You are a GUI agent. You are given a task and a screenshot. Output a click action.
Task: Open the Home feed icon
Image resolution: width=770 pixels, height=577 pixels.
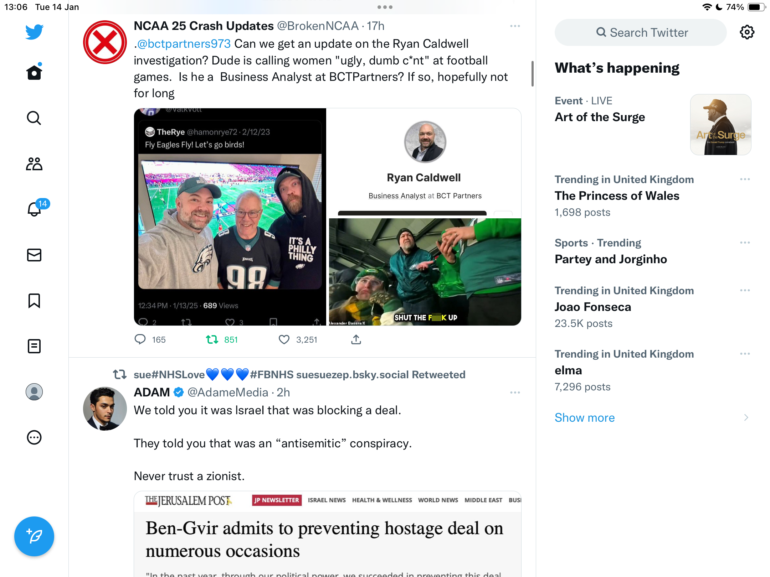[34, 72]
